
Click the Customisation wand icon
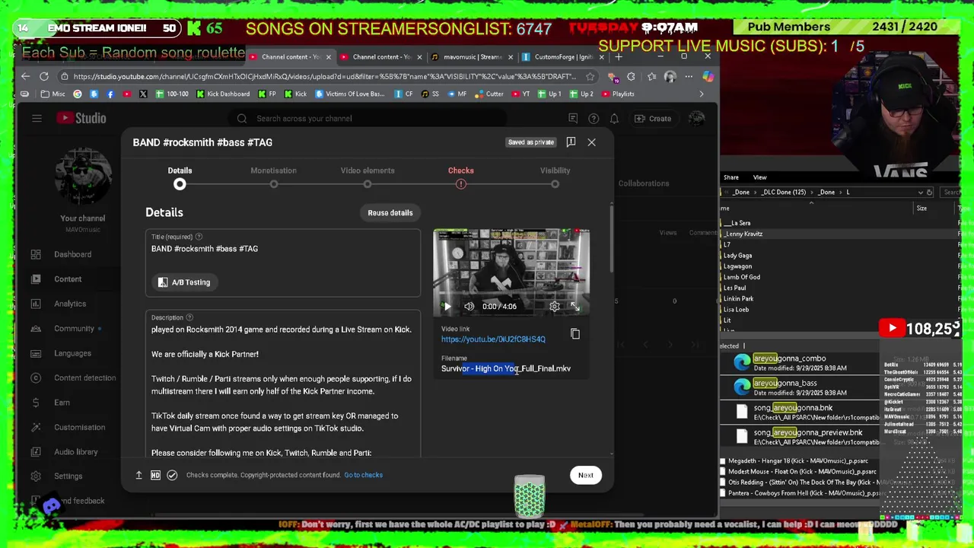click(x=36, y=427)
